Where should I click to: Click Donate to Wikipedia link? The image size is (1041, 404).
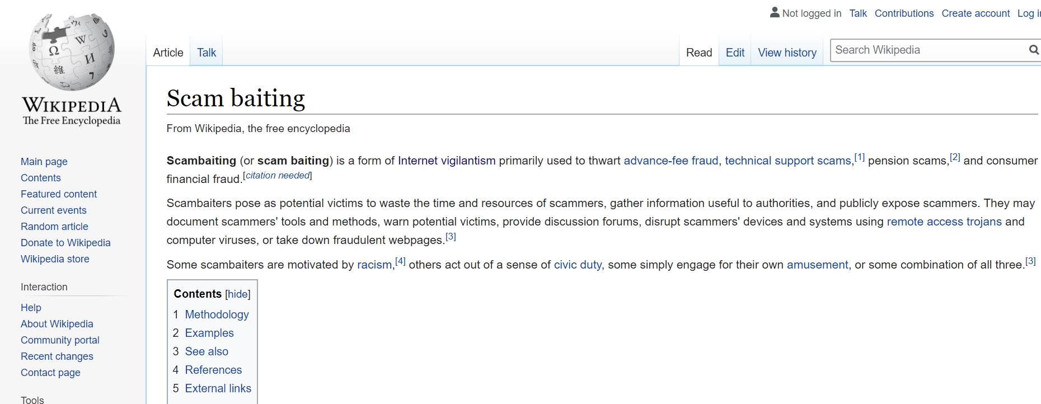(x=65, y=243)
